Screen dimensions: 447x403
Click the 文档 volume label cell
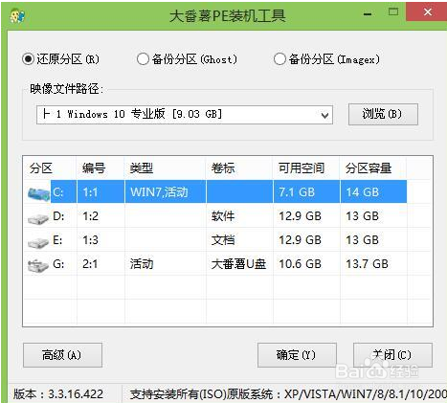pos(223,240)
